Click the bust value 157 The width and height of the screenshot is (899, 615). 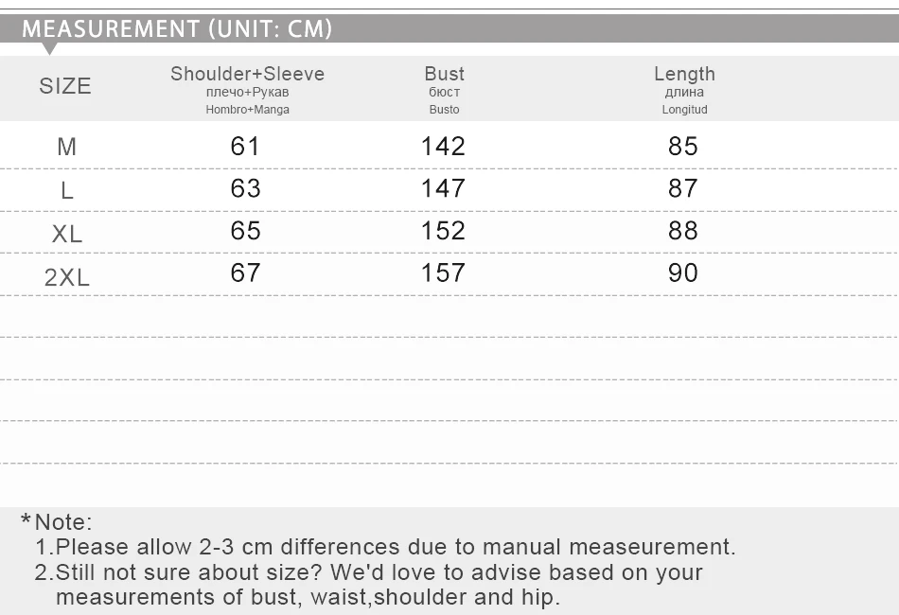443,272
